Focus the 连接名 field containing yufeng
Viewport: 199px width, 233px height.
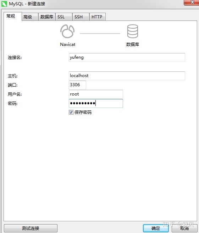coord(127,57)
